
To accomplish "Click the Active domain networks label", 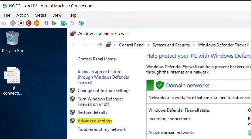I will click(171, 133).
